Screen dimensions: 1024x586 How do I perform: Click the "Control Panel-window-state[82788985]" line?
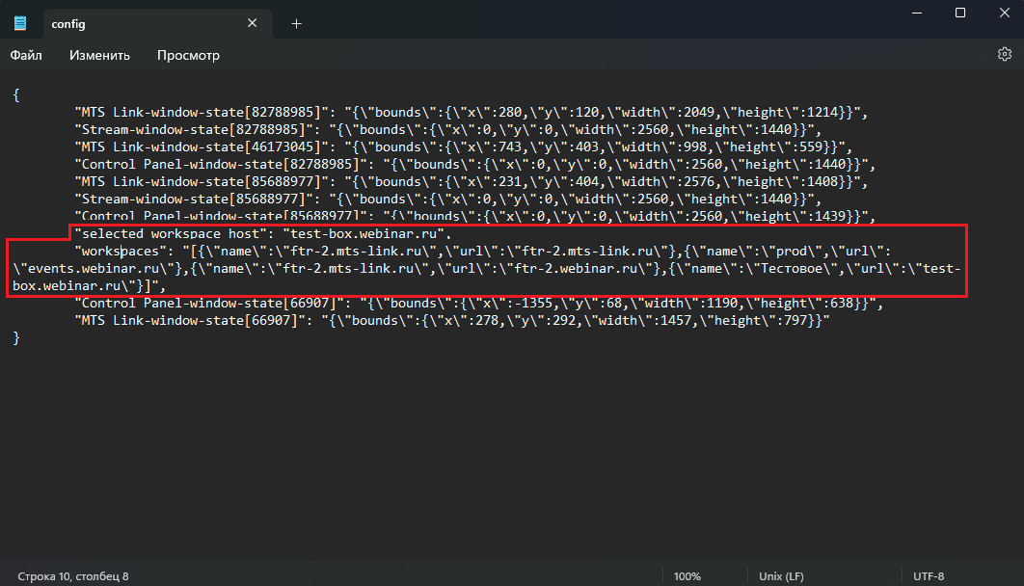(474, 165)
